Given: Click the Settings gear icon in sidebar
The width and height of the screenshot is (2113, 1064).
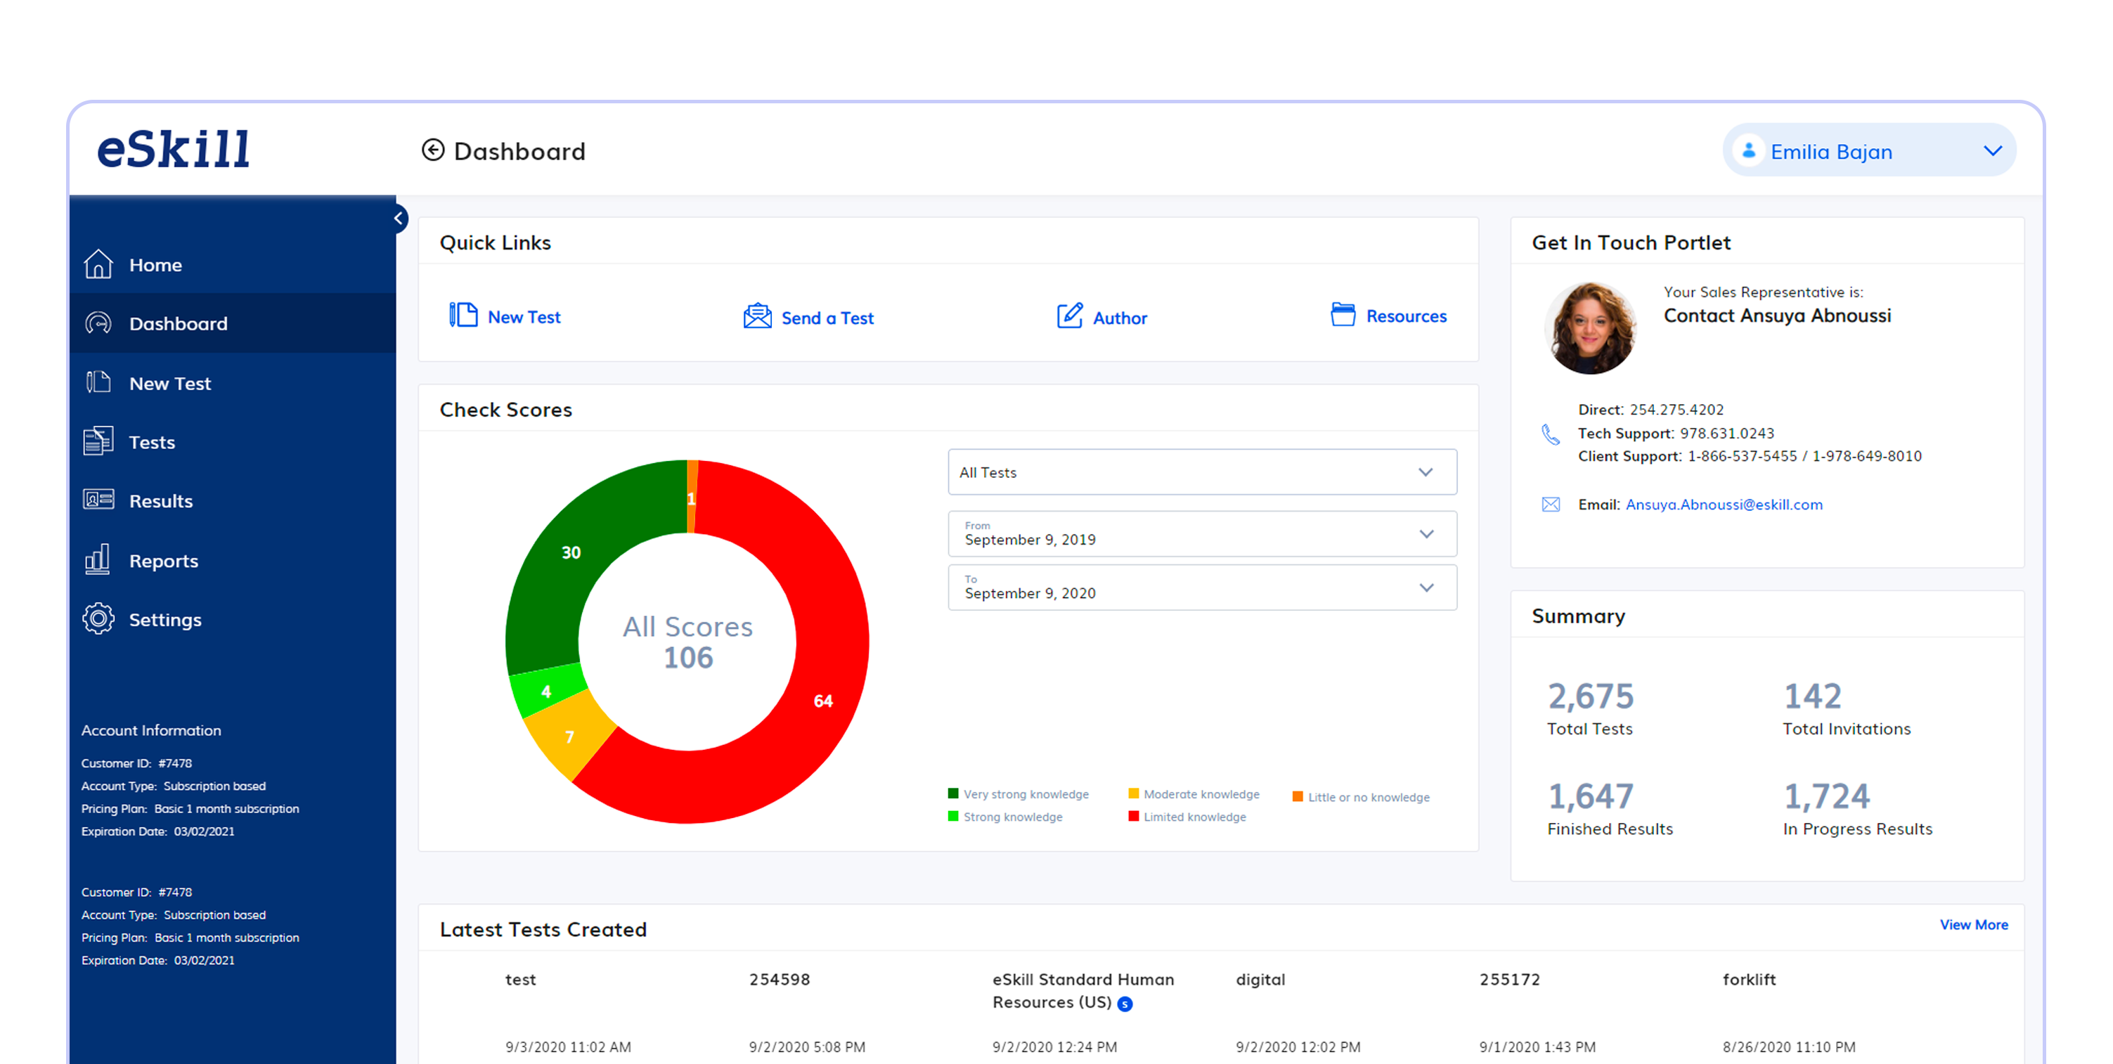Looking at the screenshot, I should click(x=98, y=618).
